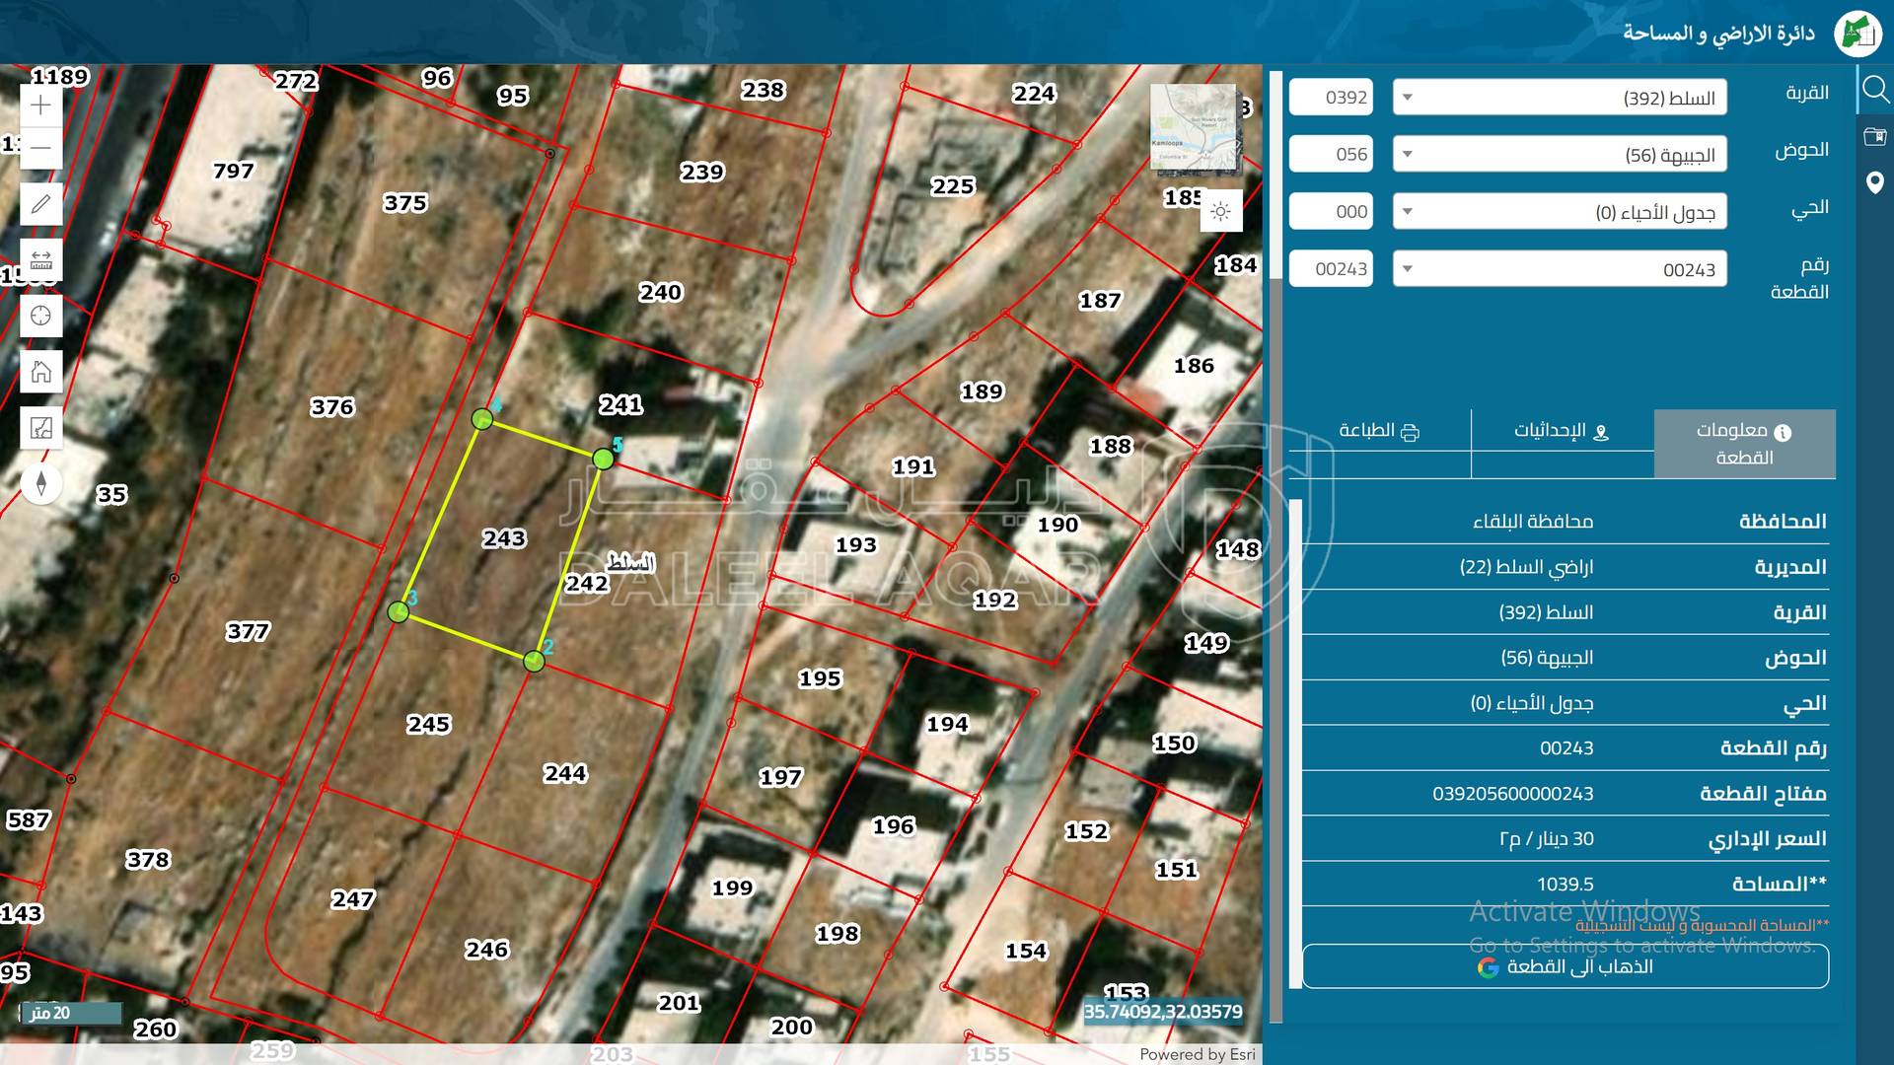Toggle the map brightness sun button

pos(1220,212)
